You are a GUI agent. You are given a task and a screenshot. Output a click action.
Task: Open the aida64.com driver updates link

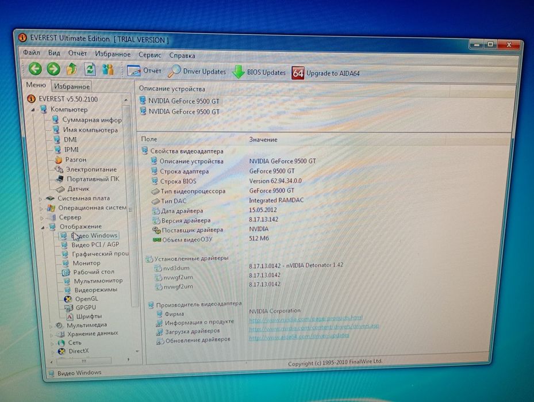[299, 336]
